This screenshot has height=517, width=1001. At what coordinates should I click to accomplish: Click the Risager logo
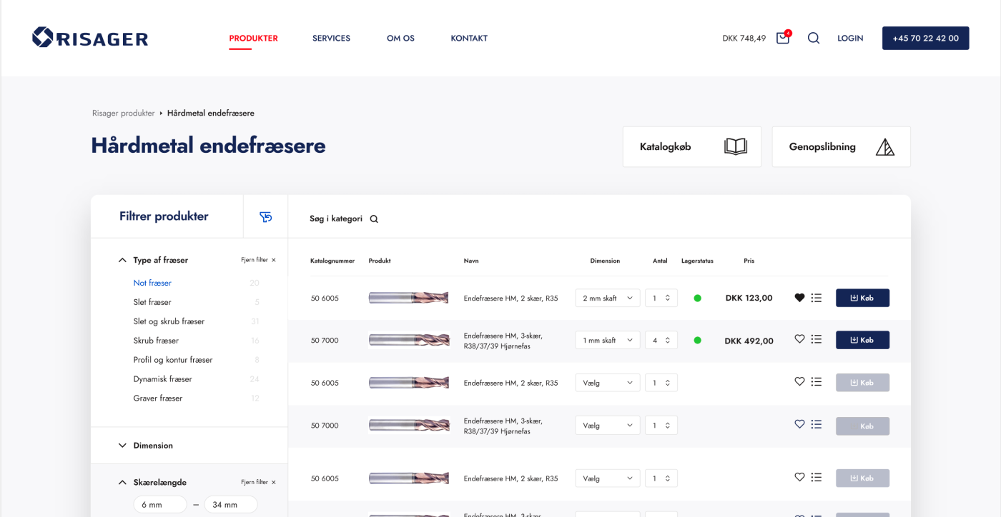[x=90, y=38]
